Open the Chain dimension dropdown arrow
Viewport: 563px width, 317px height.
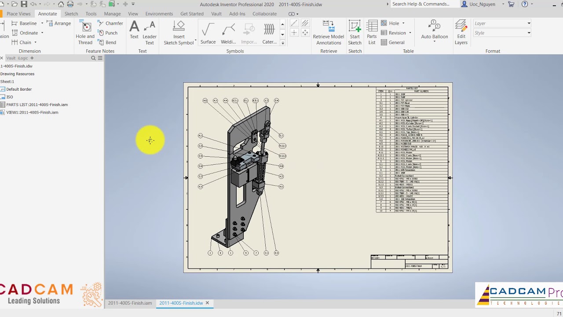pyautogui.click(x=35, y=43)
